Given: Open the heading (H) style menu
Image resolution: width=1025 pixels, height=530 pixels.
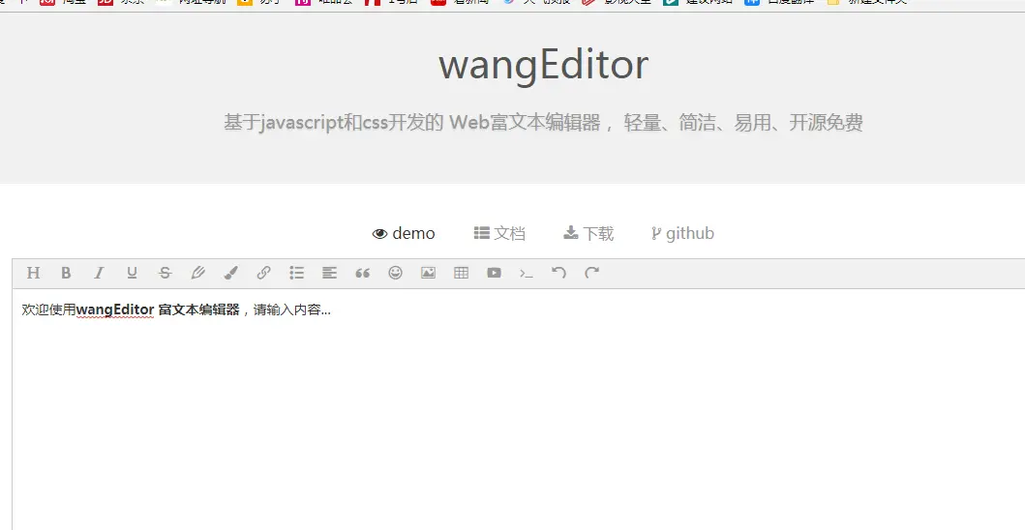Looking at the screenshot, I should [33, 273].
